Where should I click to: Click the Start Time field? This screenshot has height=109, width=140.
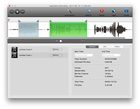pos(83,55)
